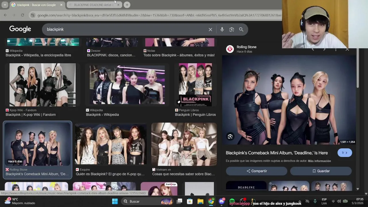Open the Más información link

coord(319,161)
